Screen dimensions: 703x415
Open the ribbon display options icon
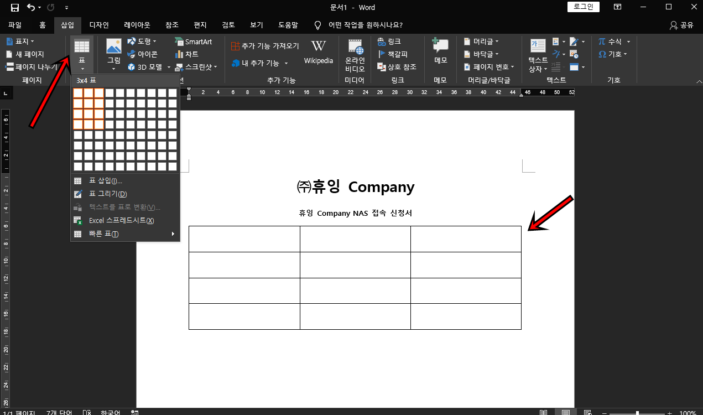(x=618, y=7)
